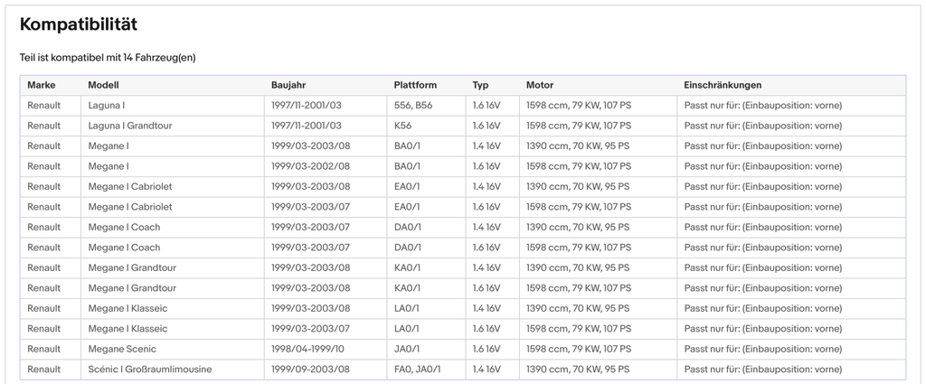
Task: Click the Kompatibilität heading
Action: point(79,24)
